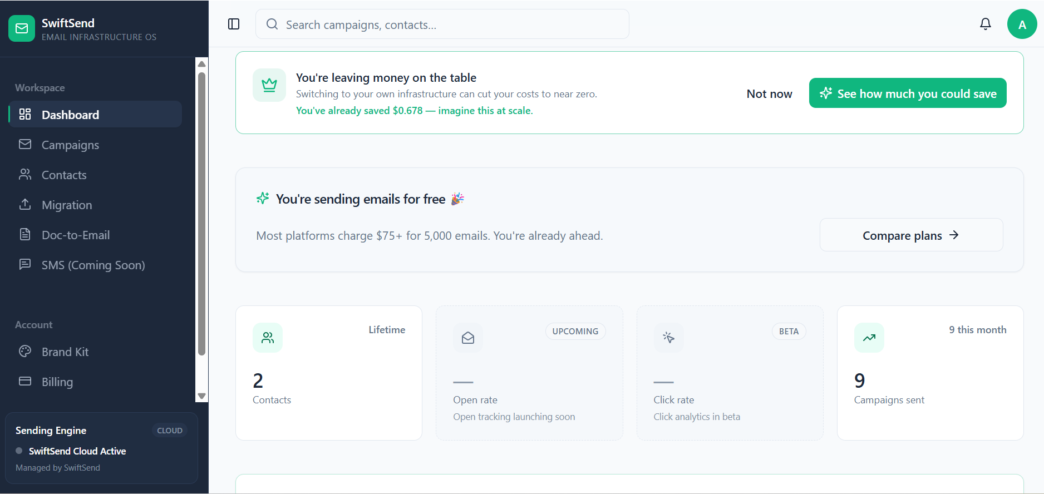Click the Contacts people icon in sidebar

click(x=25, y=174)
